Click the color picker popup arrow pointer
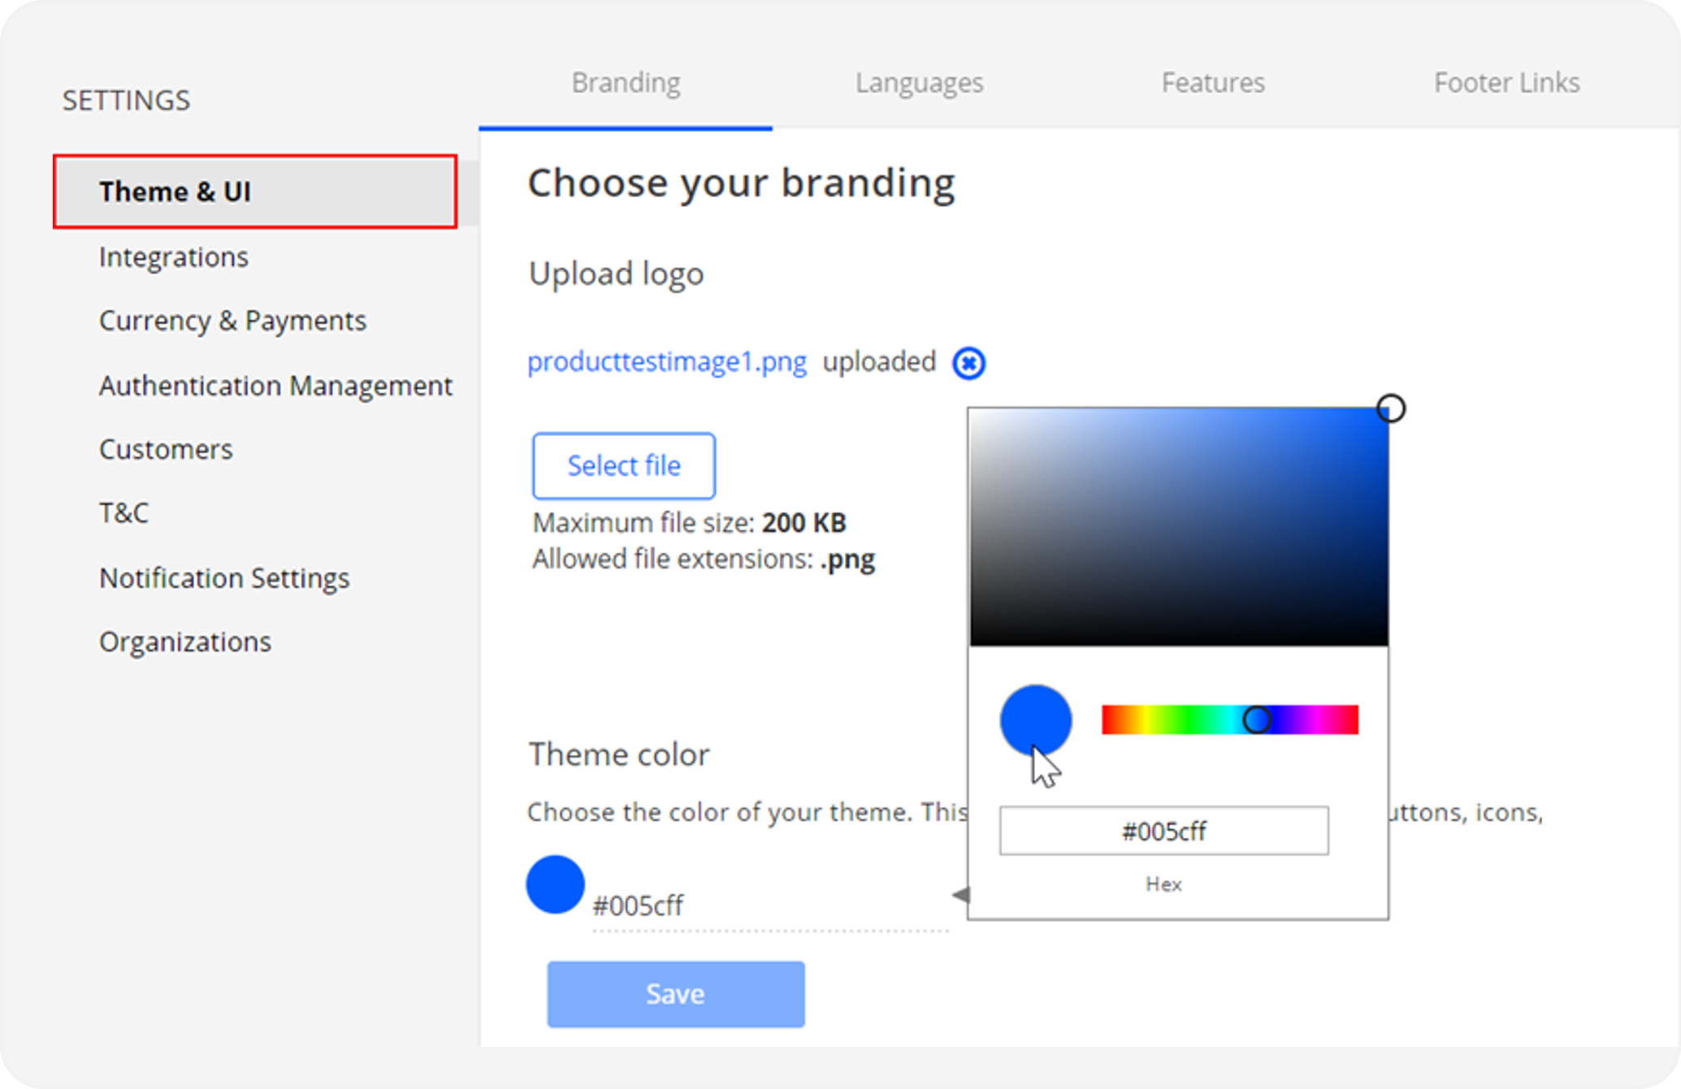Viewport: 1681px width, 1089px height. point(960,895)
